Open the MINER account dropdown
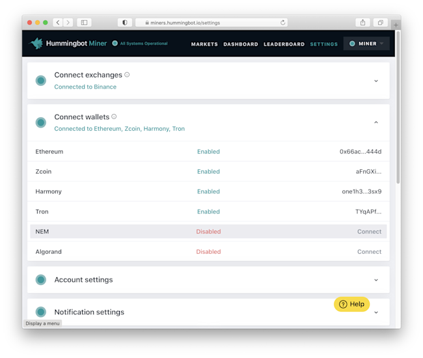423x358 pixels. [366, 44]
